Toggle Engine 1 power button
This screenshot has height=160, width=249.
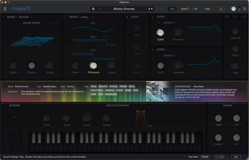pyautogui.click(x=3, y=17)
